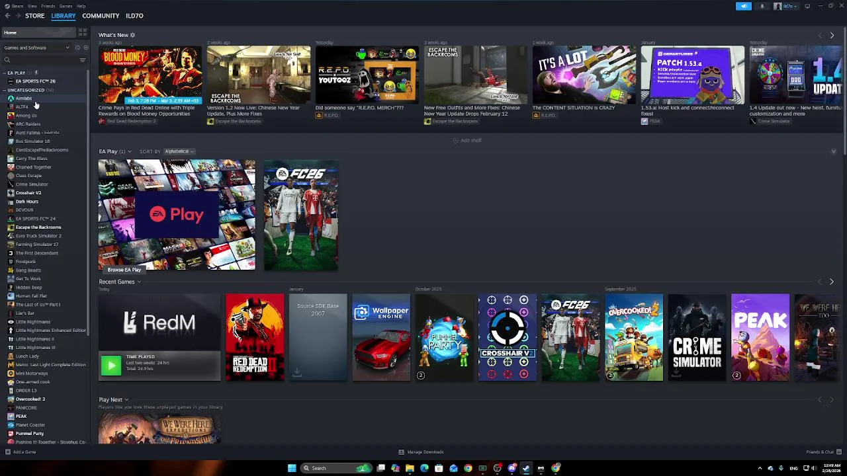Click the library search field
The image size is (847, 476).
40,60
